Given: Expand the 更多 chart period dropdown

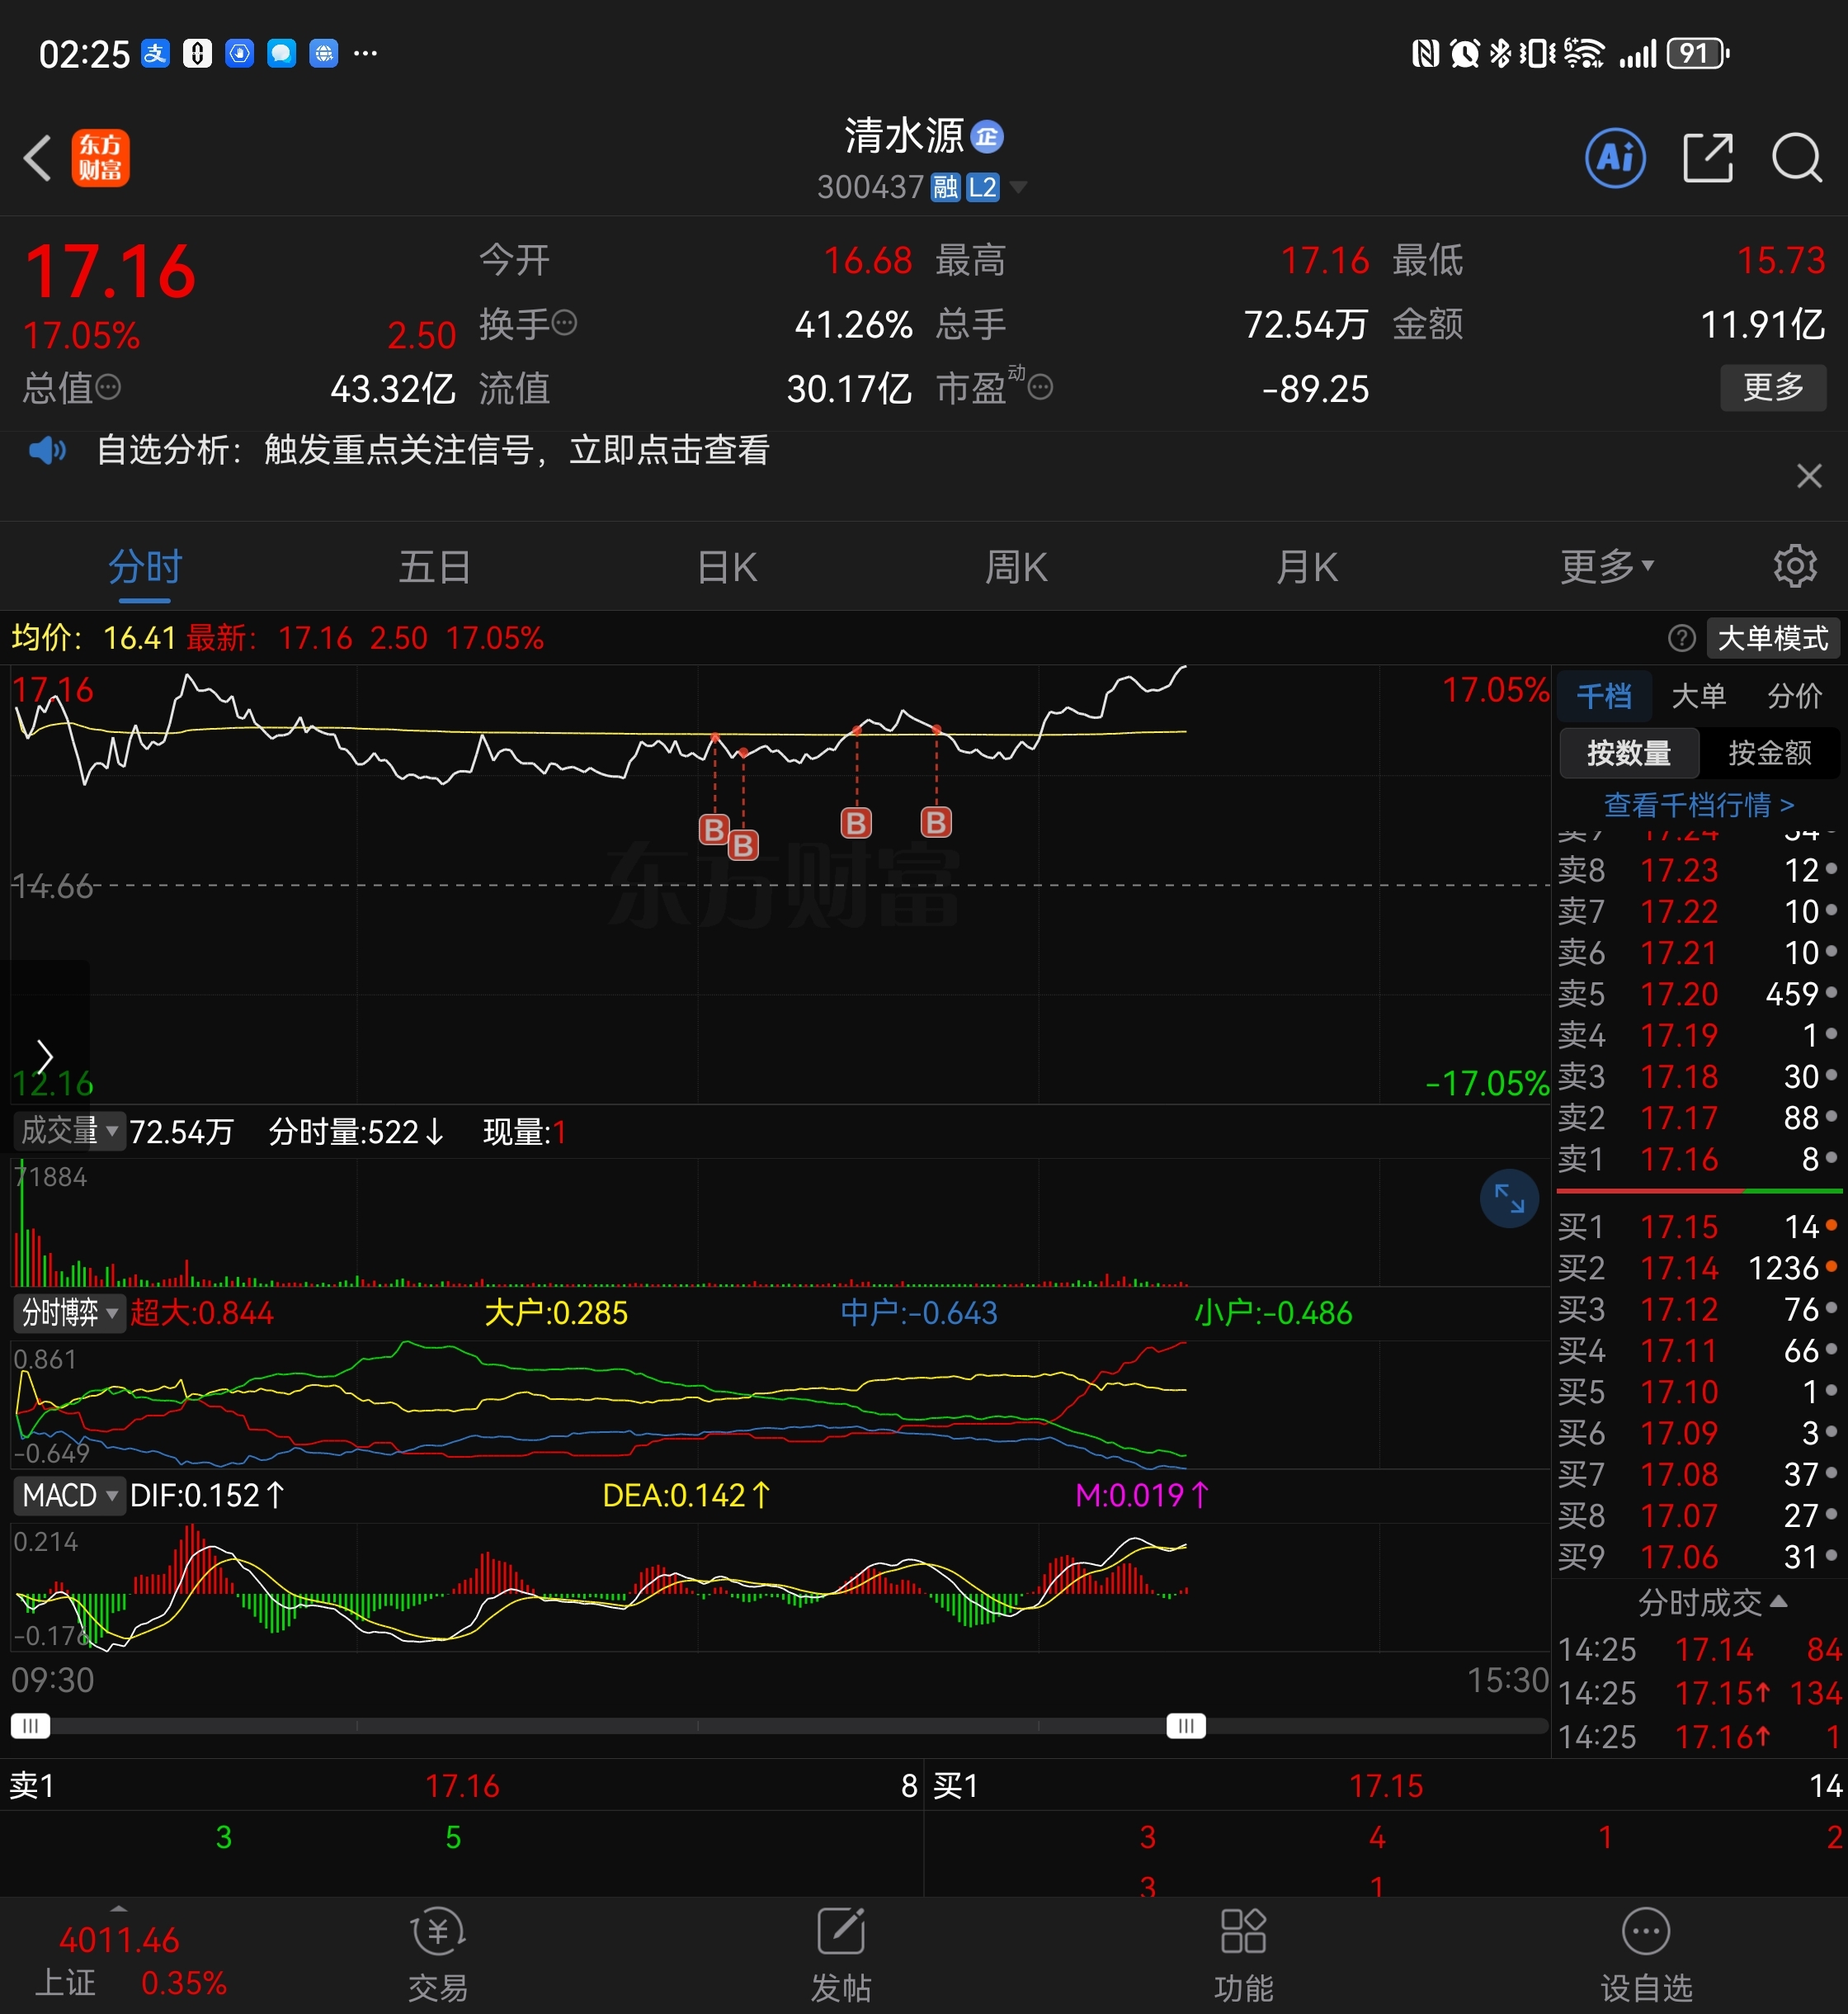Looking at the screenshot, I should pyautogui.click(x=1606, y=567).
